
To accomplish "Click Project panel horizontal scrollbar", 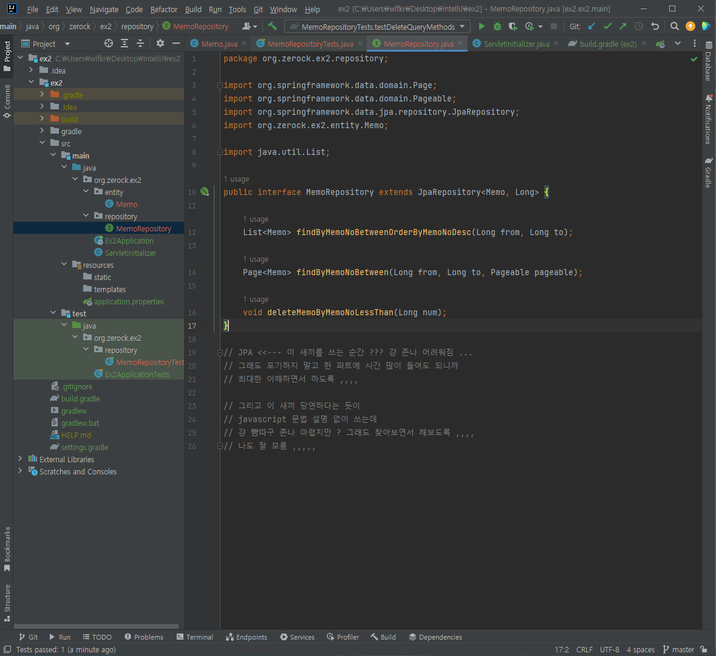I will 96,626.
